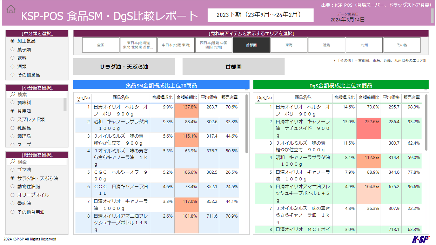Go back via the home icon
This screenshot has height=245, width=436.
(11, 9)
